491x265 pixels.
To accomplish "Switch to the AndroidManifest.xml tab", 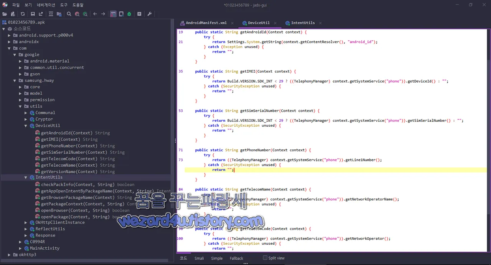I will pyautogui.click(x=206, y=23).
